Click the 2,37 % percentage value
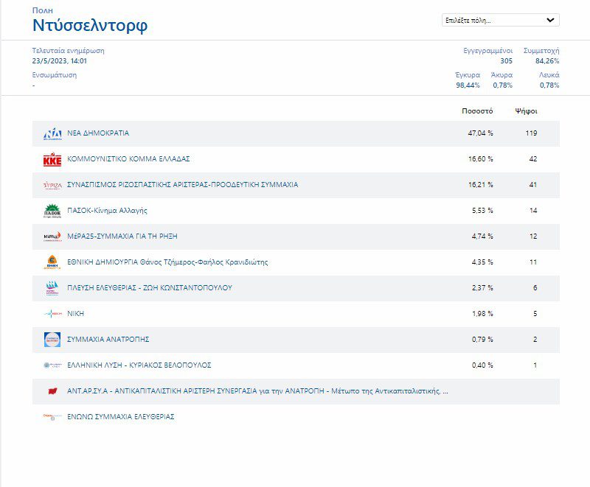This screenshot has height=487, width=590. point(482,288)
